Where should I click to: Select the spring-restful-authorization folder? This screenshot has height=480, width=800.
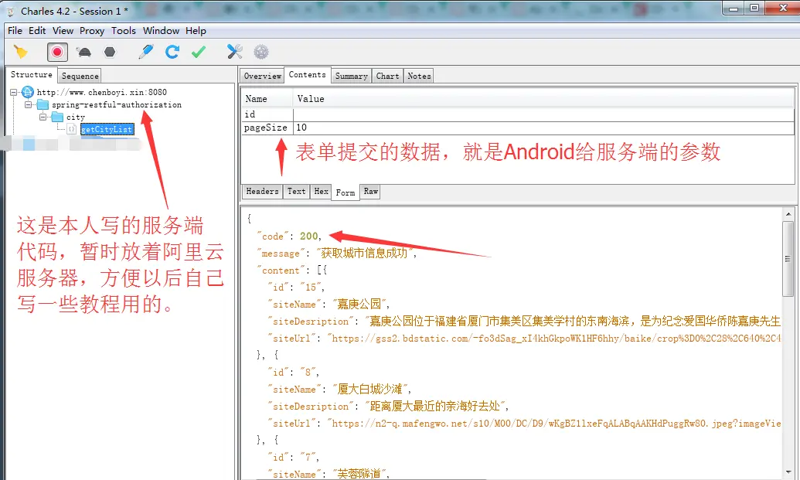pos(116,104)
